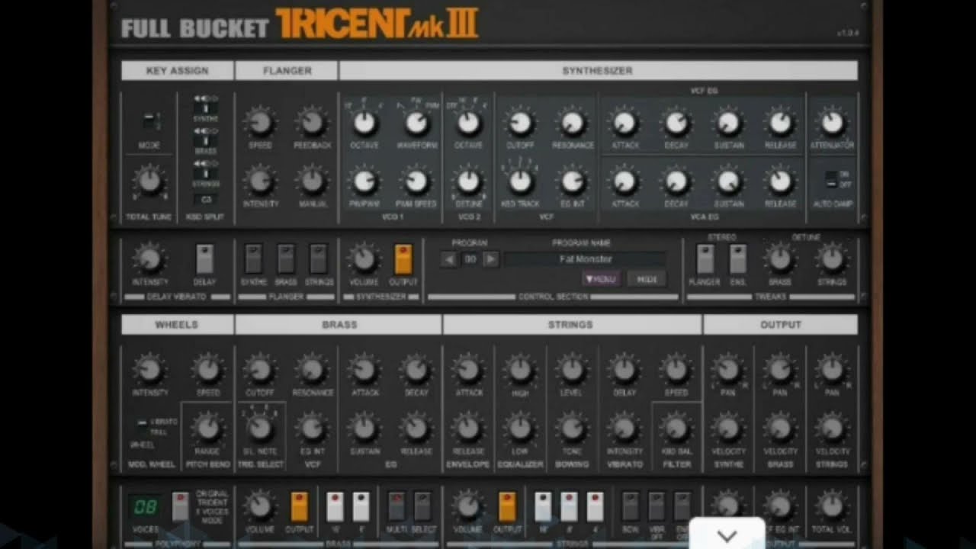Toggle the Brass 16' footage button
The image size is (976, 549).
click(x=335, y=507)
